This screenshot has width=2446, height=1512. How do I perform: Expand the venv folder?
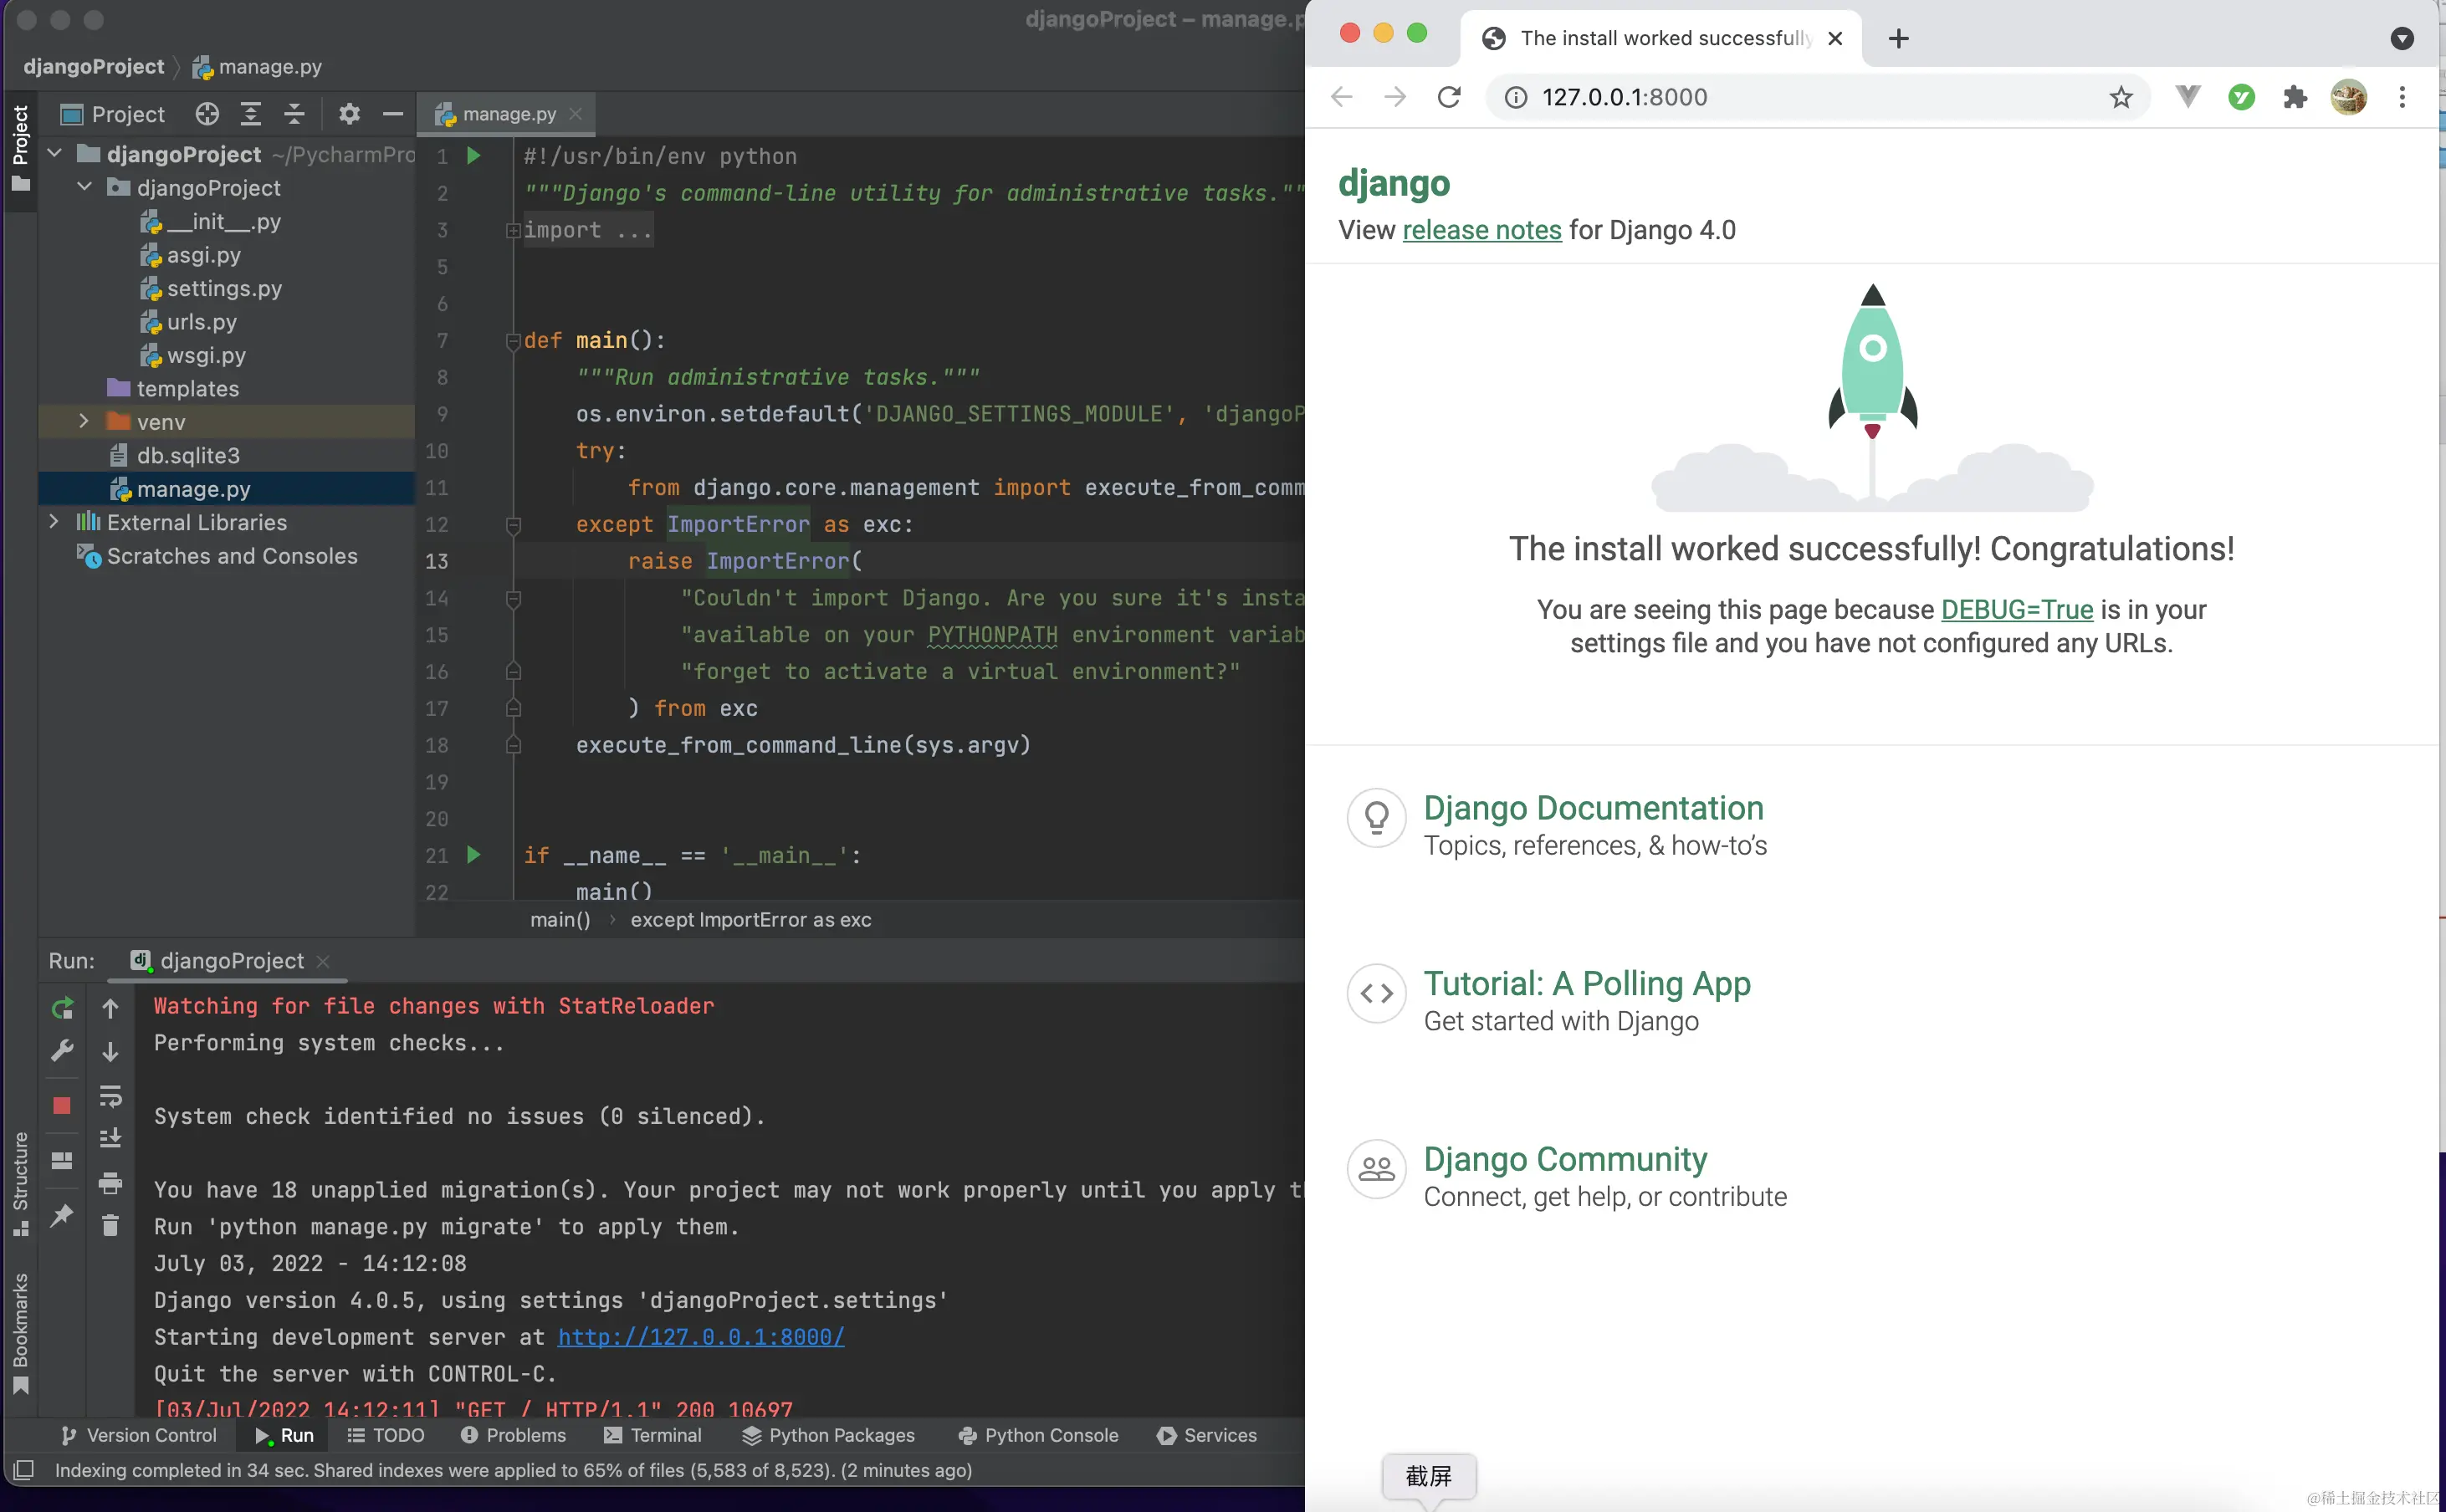click(x=84, y=422)
